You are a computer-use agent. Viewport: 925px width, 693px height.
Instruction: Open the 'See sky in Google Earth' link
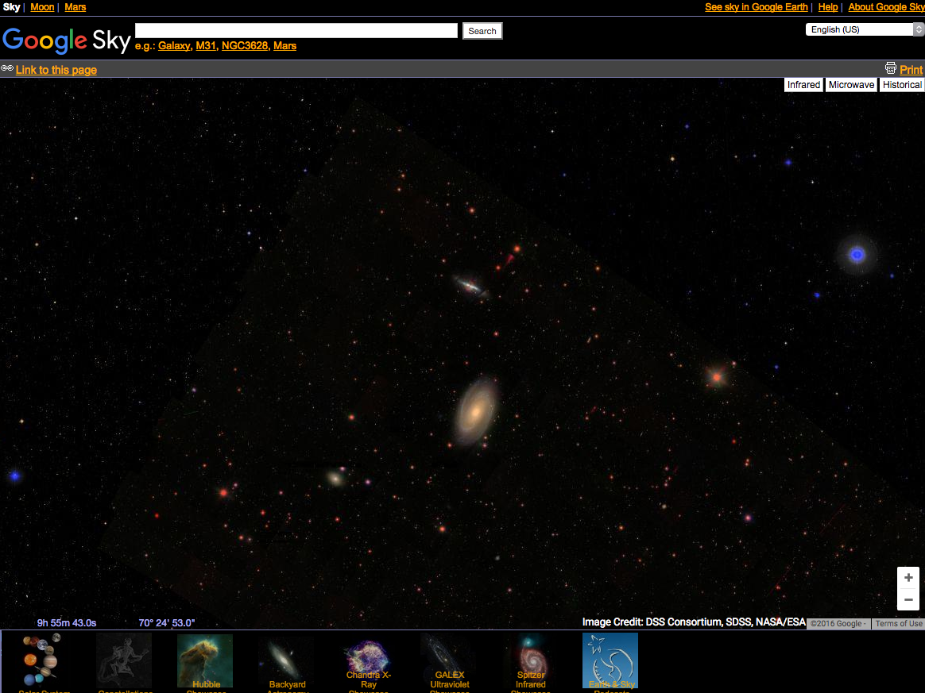pyautogui.click(x=756, y=7)
